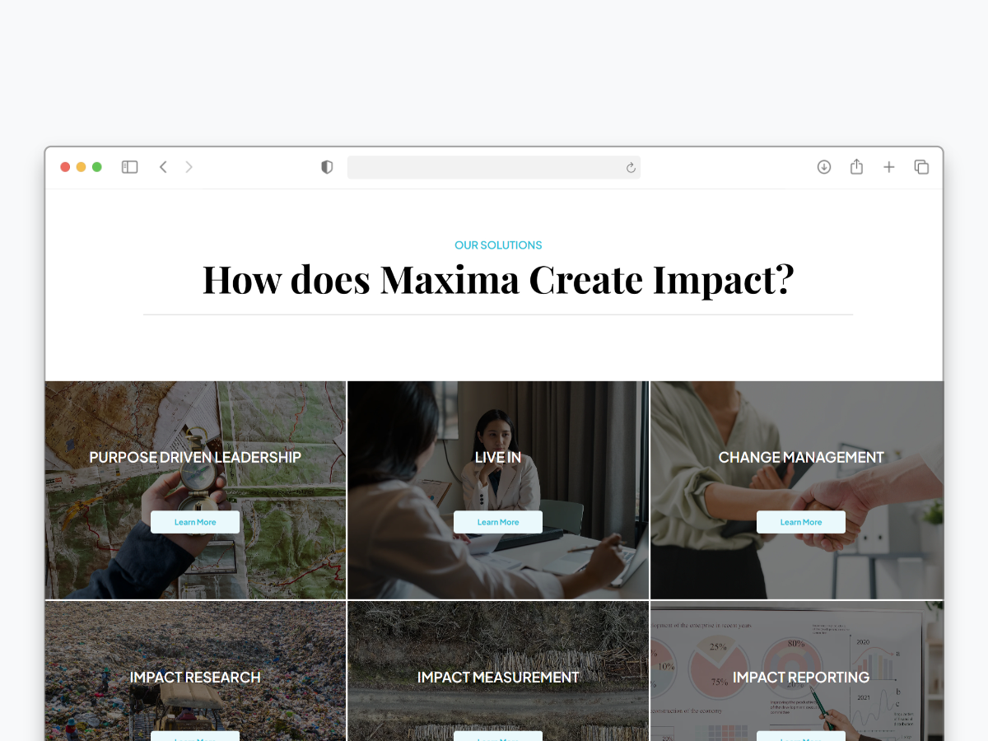Open the Purpose Driven Leadership card title
Screen dimensions: 988x741
point(195,457)
